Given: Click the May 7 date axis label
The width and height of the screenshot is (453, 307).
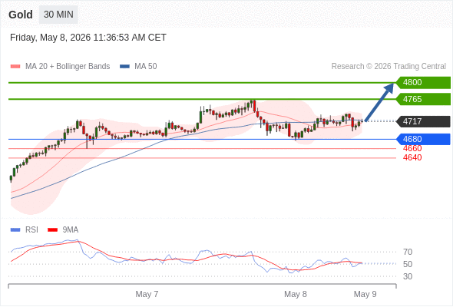Looking at the screenshot, I should [x=147, y=294].
